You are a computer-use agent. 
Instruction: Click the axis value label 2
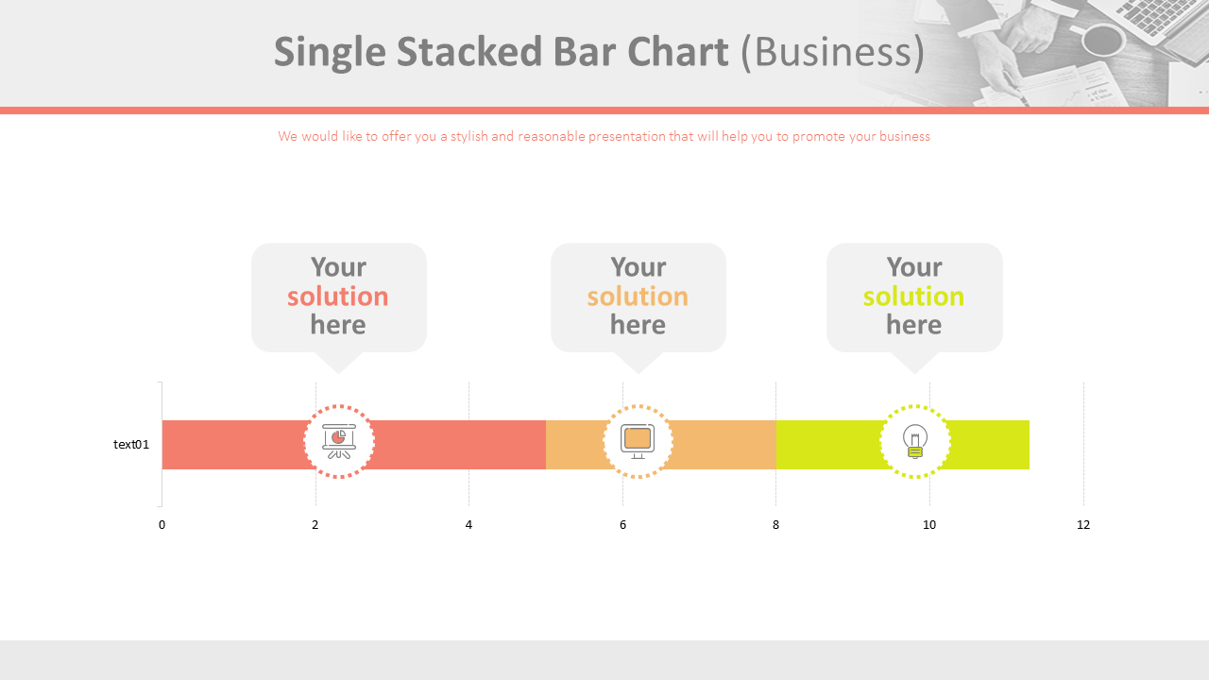[315, 525]
